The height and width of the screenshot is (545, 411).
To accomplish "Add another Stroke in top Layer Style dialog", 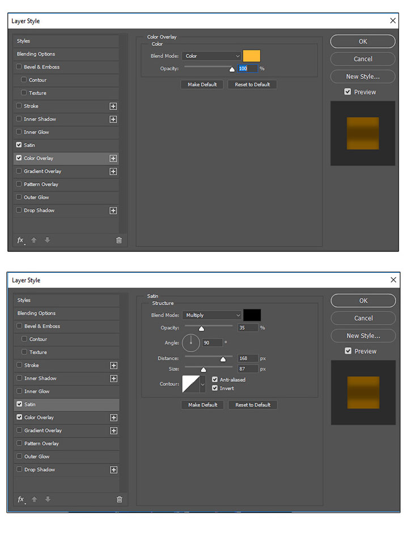I will click(x=113, y=107).
